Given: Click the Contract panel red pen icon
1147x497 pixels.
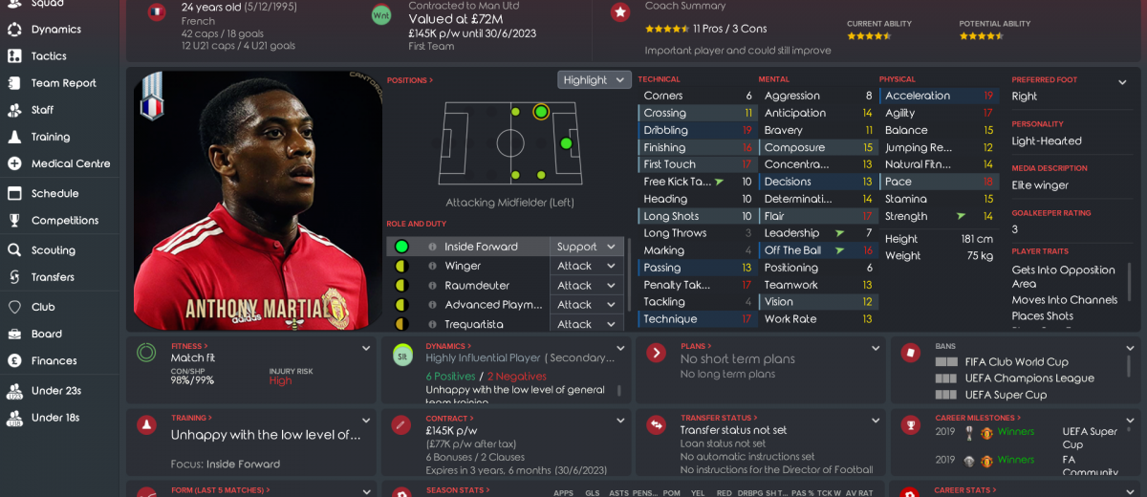Looking at the screenshot, I should [x=402, y=424].
